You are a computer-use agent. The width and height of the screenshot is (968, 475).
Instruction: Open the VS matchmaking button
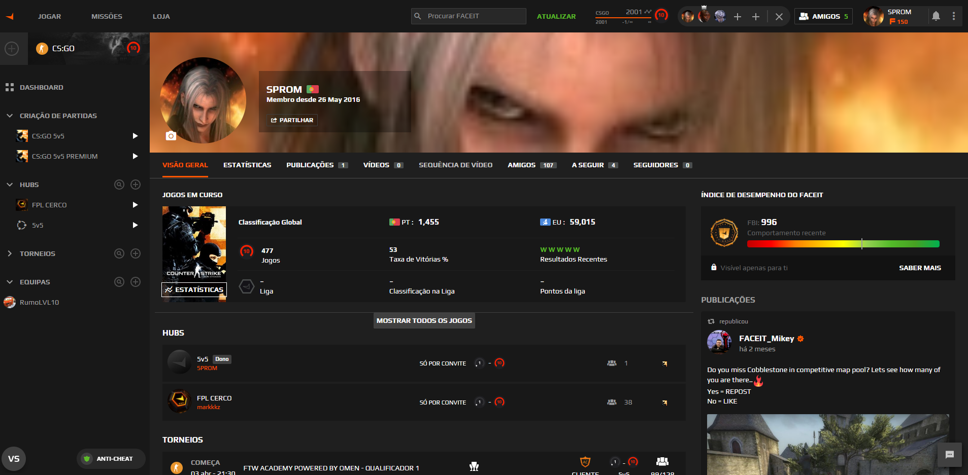point(14,459)
